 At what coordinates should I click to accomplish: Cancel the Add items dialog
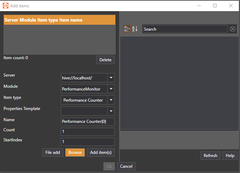[x=126, y=167]
